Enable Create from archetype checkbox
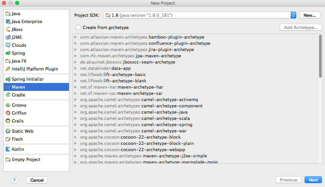 [x=78, y=27]
